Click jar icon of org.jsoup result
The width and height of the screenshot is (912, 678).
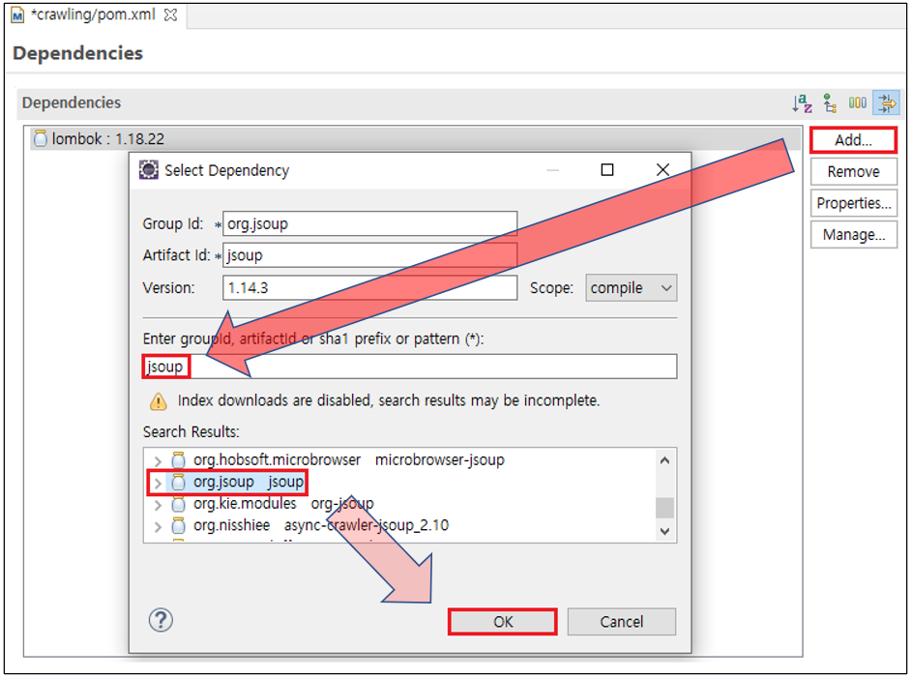click(x=179, y=482)
